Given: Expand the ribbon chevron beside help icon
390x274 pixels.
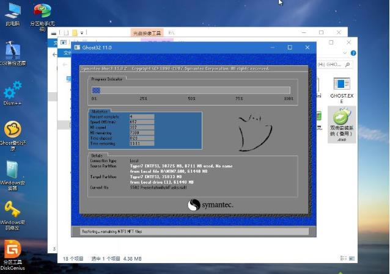Looking at the screenshot, I should coord(345,53).
